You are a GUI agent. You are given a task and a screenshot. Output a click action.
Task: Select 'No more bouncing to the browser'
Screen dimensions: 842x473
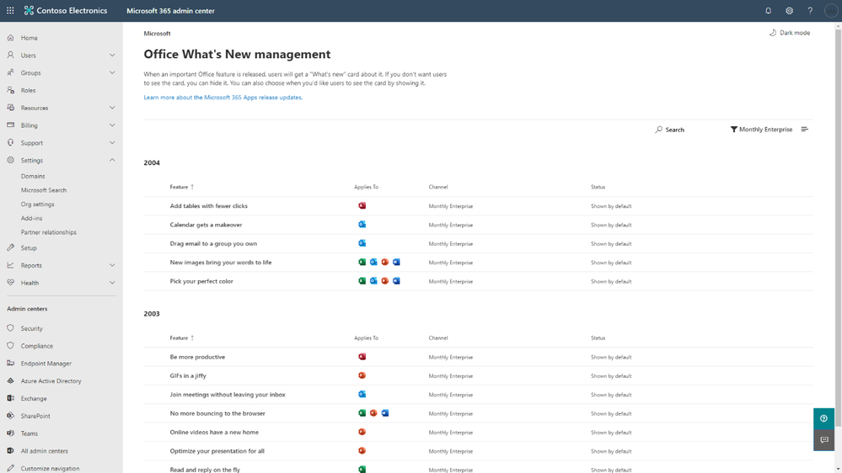coord(217,413)
